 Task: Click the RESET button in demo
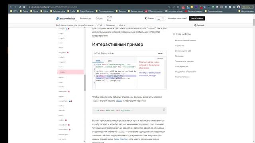(161, 53)
